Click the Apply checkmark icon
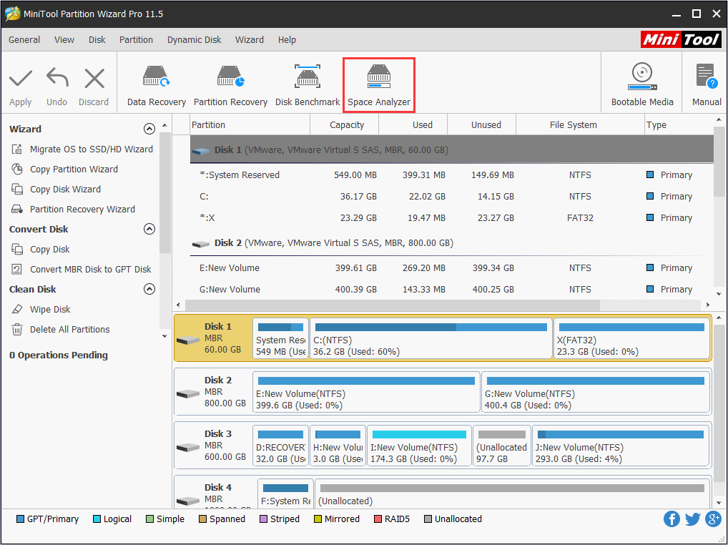Screen dimensions: 728x545 21,79
